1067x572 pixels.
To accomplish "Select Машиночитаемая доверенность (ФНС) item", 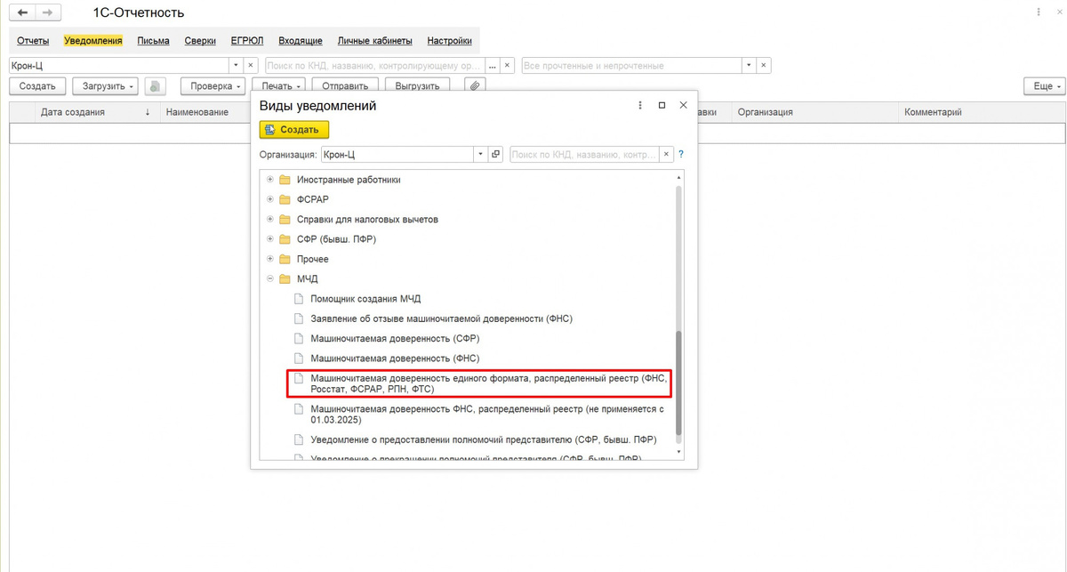I will coord(395,359).
